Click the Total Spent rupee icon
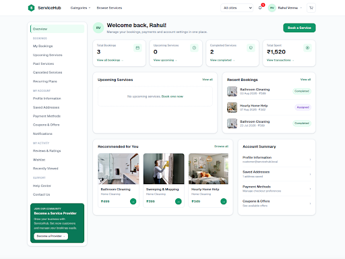 pyautogui.click(x=307, y=48)
